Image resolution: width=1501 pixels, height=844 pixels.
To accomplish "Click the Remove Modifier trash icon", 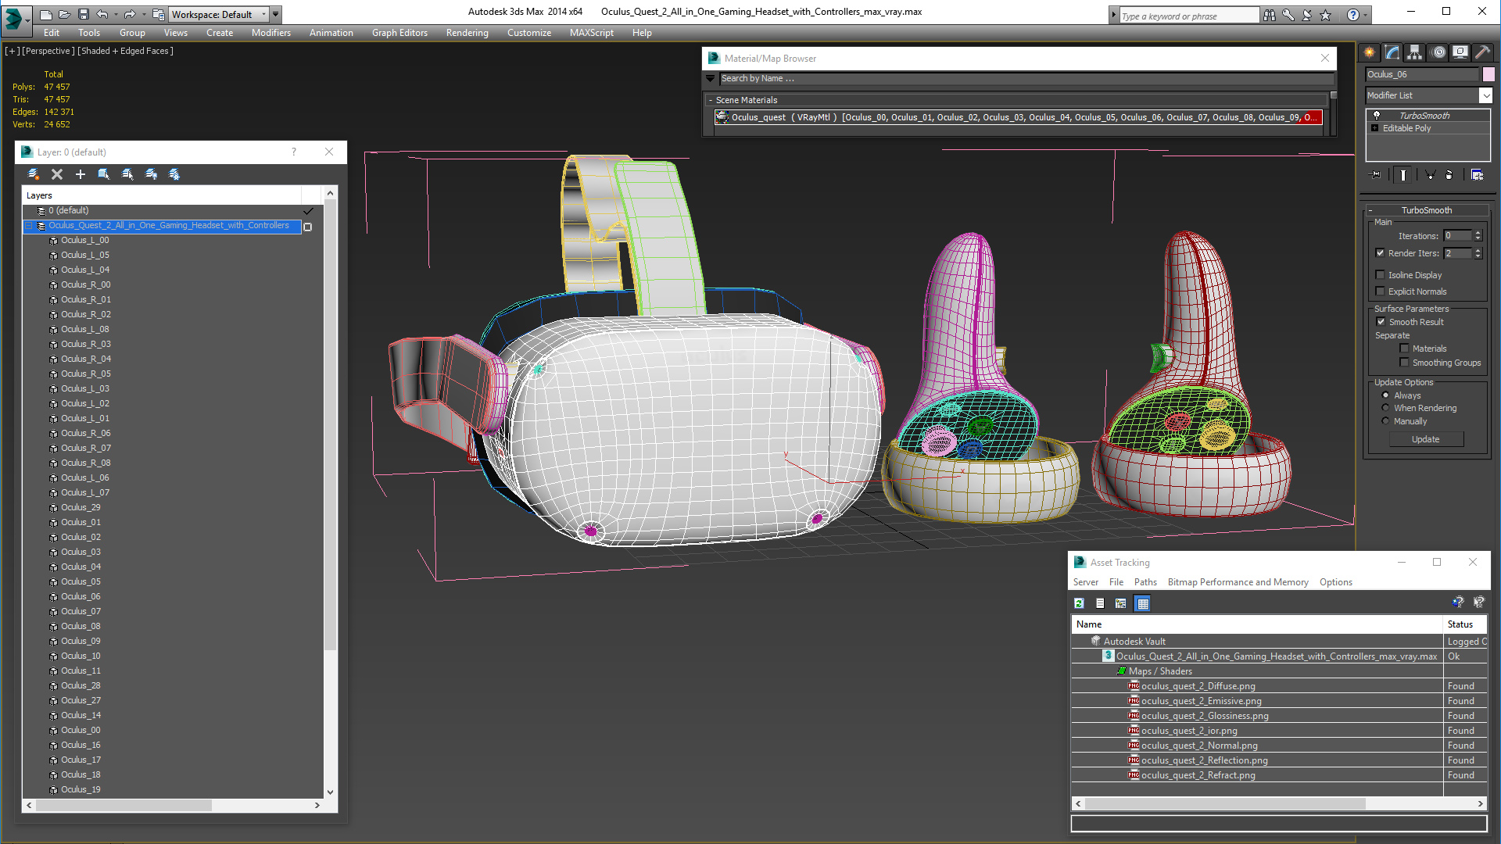I will (x=1449, y=175).
